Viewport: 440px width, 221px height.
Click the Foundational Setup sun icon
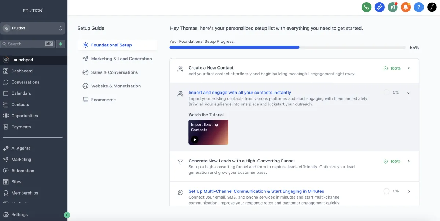pos(85,45)
